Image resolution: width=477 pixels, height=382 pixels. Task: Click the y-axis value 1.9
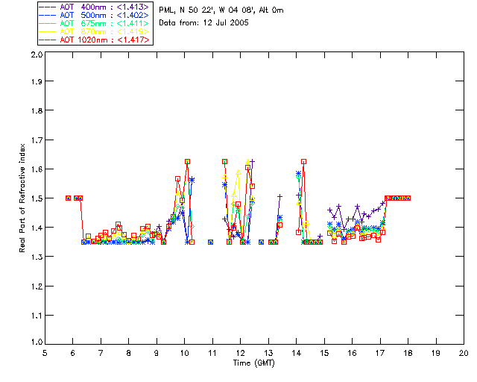pos(37,81)
